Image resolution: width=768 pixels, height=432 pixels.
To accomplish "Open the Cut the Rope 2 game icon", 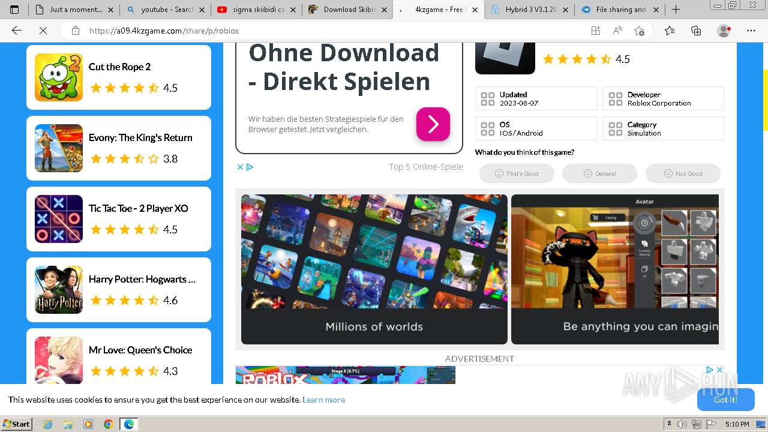I will click(x=59, y=77).
